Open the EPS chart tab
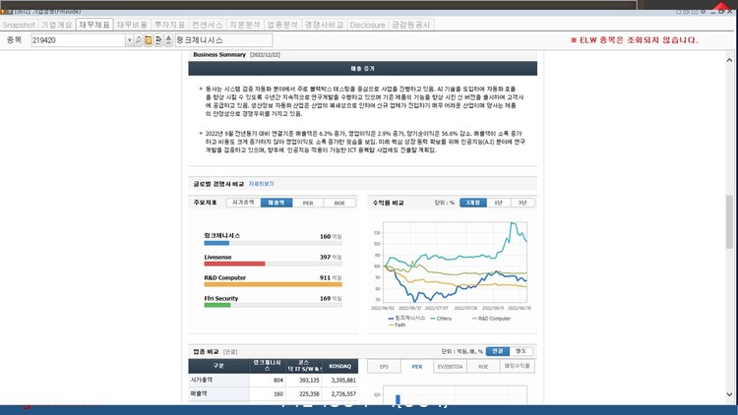 [384, 367]
